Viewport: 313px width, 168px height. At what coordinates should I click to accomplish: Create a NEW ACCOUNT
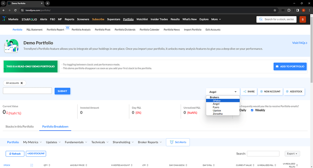click(x=270, y=91)
